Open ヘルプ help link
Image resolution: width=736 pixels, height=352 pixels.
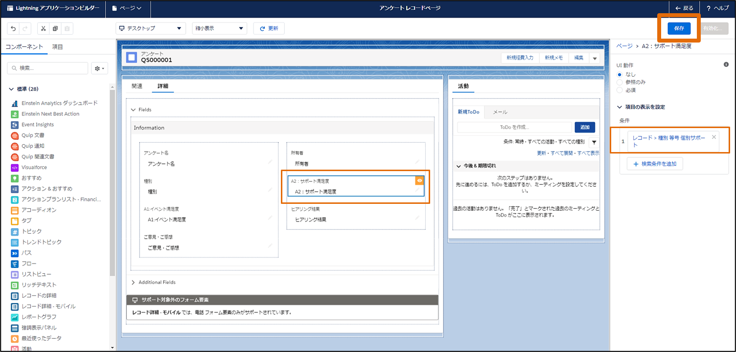click(x=718, y=8)
